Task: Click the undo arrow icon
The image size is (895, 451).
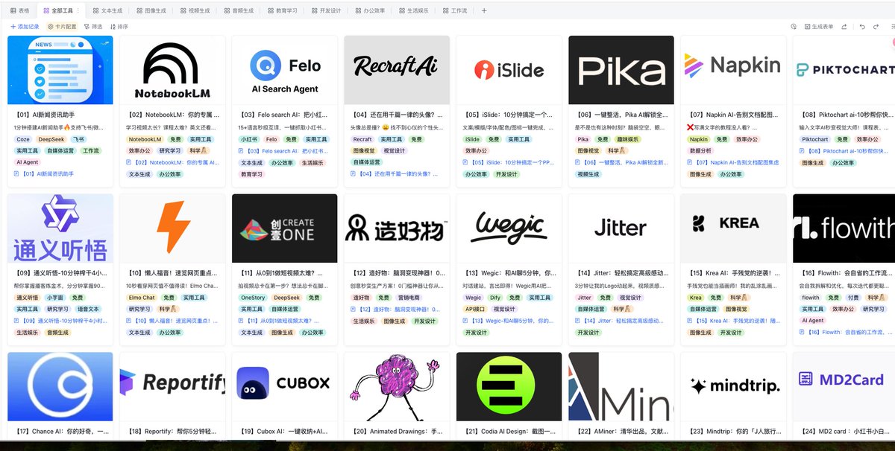Action: tap(862, 27)
